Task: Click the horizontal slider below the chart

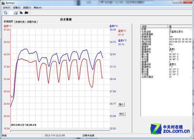Action: [60, 131]
